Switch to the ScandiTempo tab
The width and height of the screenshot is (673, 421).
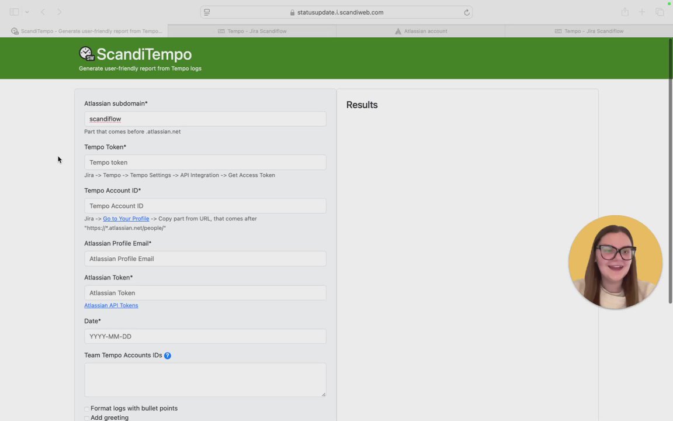point(84,31)
